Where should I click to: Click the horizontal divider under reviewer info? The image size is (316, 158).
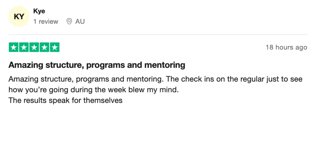pos(158,34)
